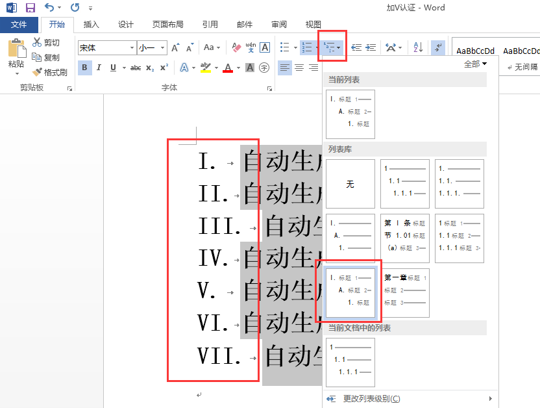Open the font name dropdown
Viewport: 540px width, 408px height.
132,47
